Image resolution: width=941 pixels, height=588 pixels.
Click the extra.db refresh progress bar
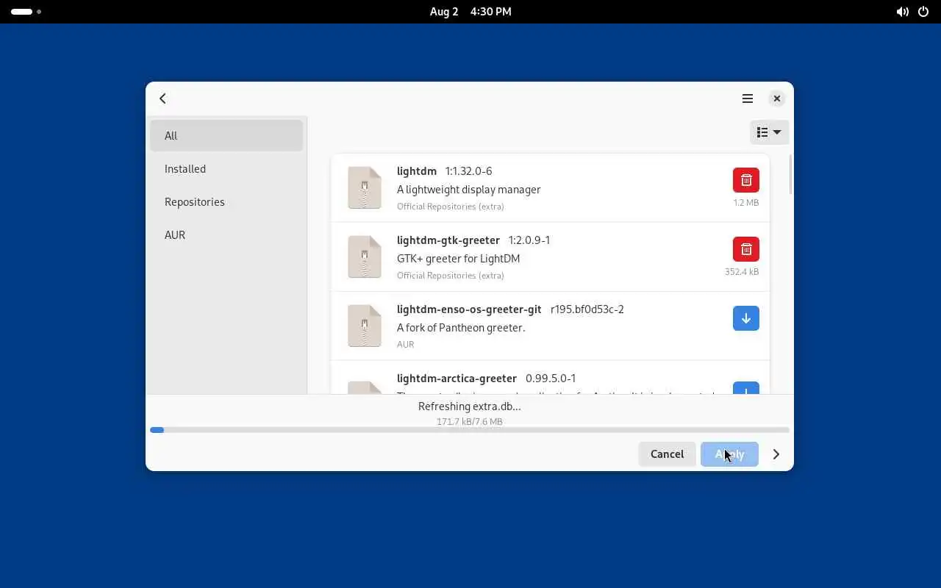pyautogui.click(x=470, y=430)
